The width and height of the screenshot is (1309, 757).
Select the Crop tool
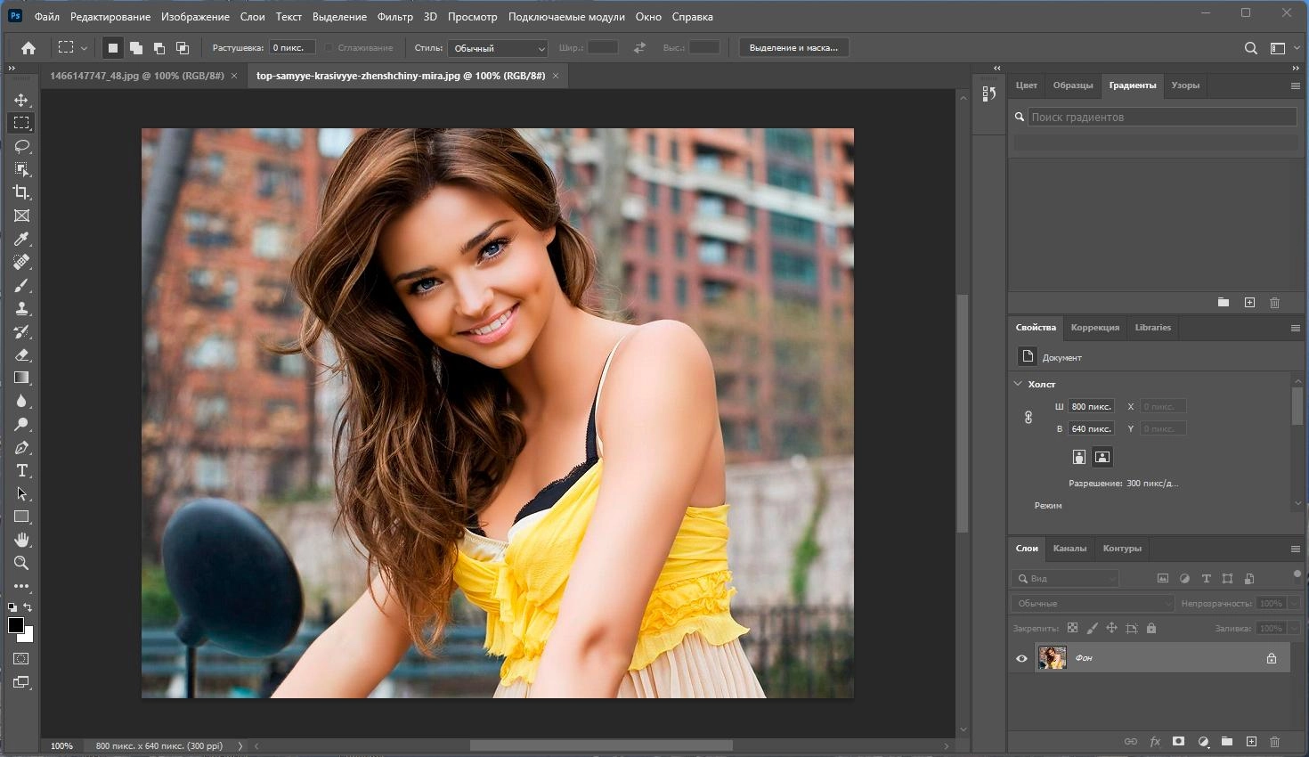click(x=21, y=192)
